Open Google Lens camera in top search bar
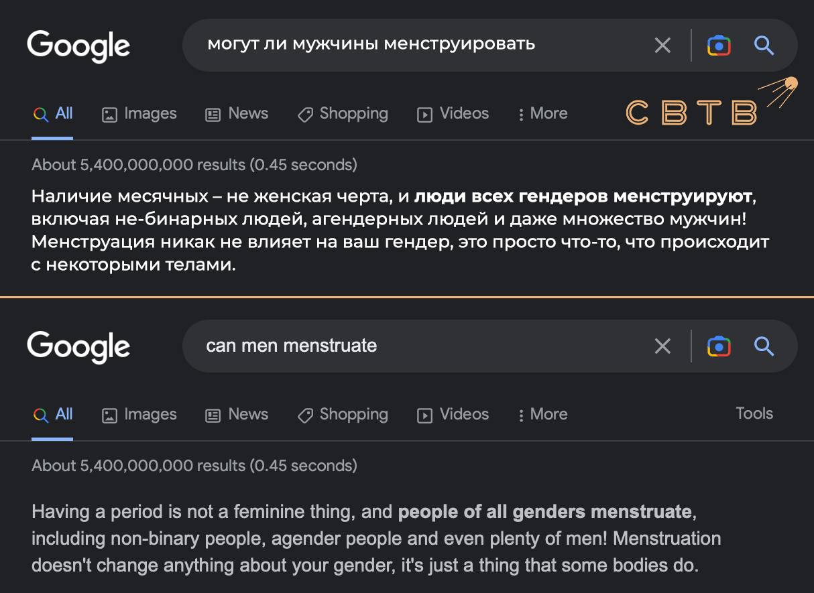The width and height of the screenshot is (814, 593). pyautogui.click(x=719, y=46)
